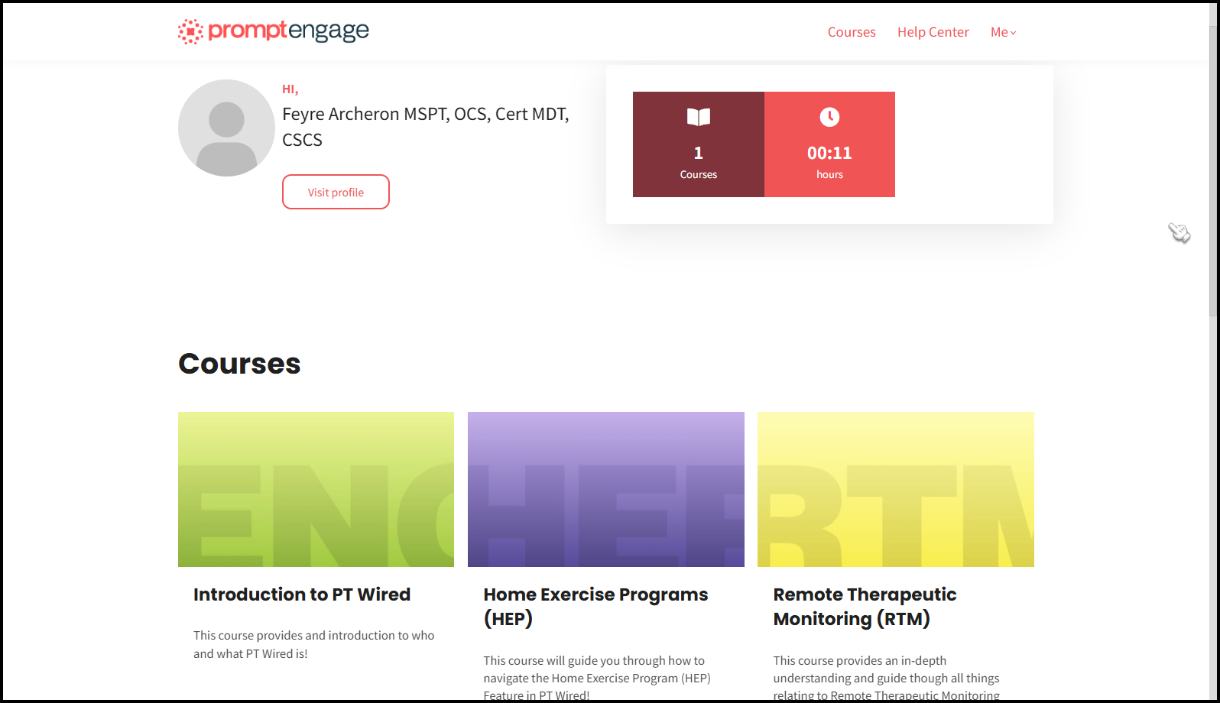
Task: Select the 1 Courses stat tile
Action: 699,144
